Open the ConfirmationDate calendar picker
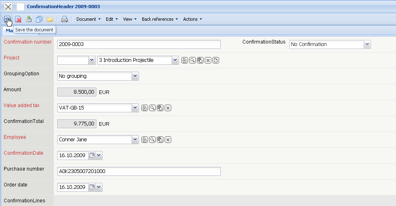This screenshot has width=396, height=206. (92, 156)
